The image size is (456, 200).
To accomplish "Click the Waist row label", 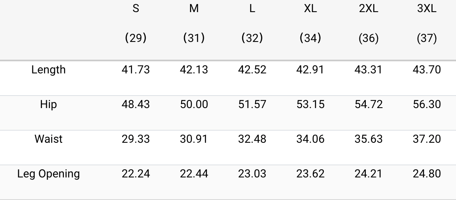I will (x=49, y=139).
